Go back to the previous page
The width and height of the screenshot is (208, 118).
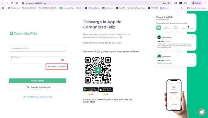2,3
